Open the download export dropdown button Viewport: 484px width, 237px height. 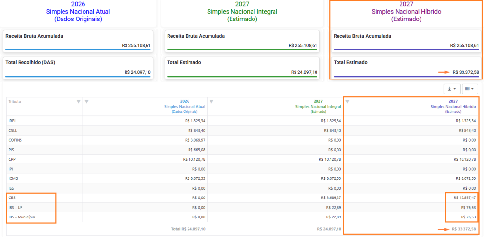click(452, 89)
